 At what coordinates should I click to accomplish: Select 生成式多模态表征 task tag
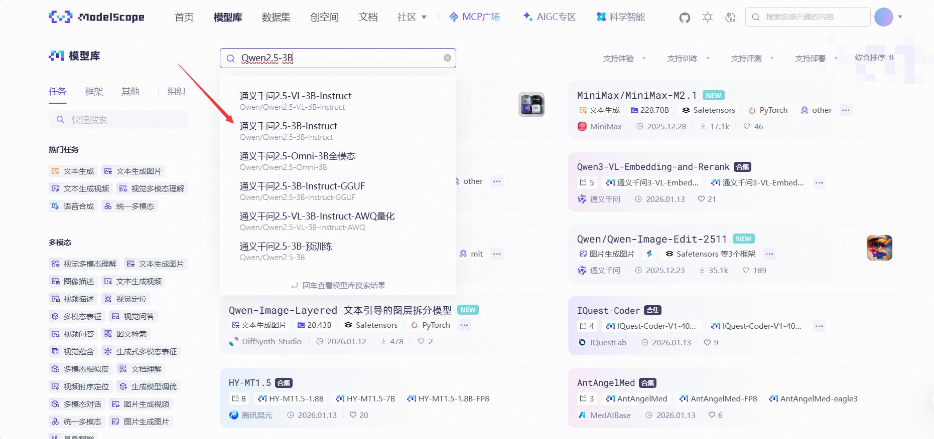coord(141,351)
